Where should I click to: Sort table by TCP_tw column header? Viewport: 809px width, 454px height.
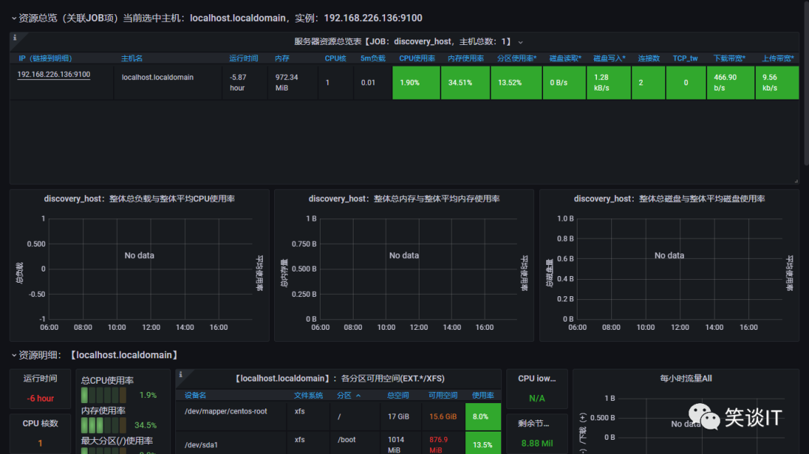pos(685,58)
